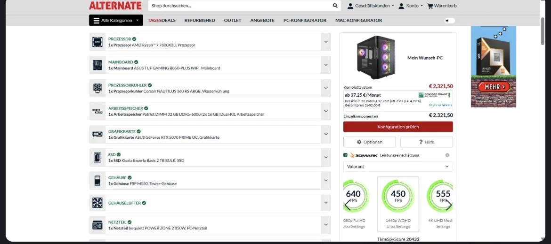Viewport: 551px width, 244px height.
Task: Open the PC-KONFIGURATOR menu item
Action: point(305,20)
